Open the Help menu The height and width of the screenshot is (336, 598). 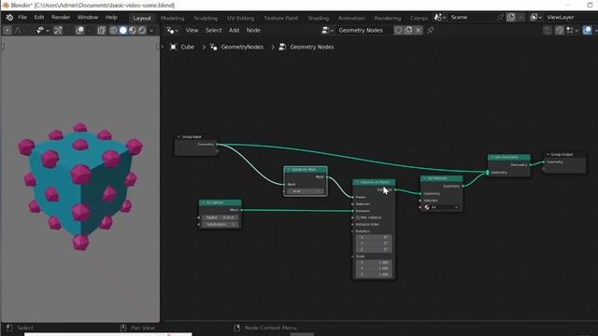tap(111, 18)
